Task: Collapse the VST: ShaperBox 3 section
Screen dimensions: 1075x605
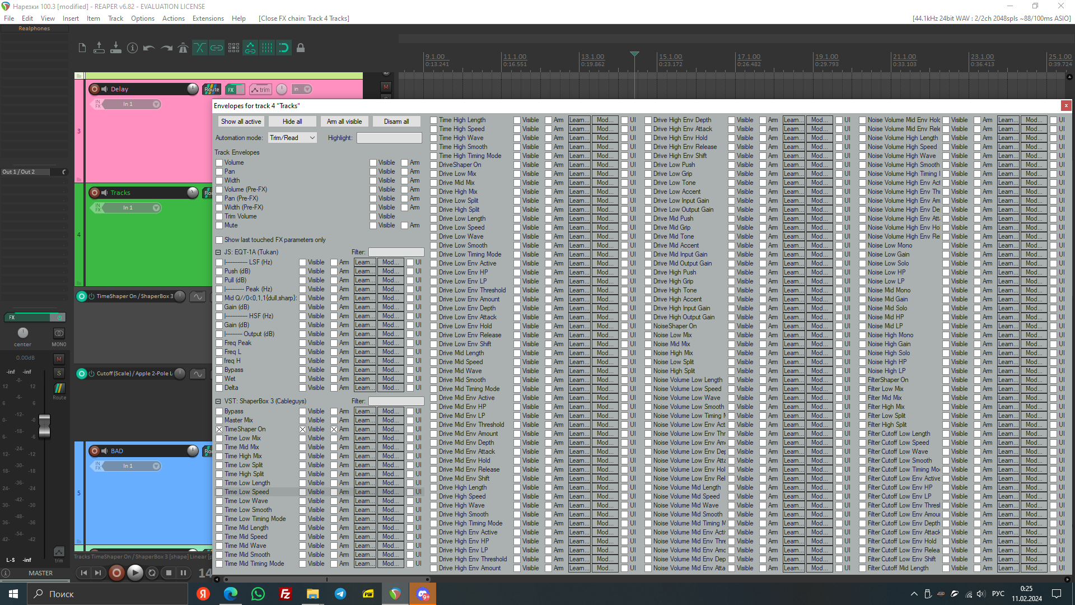Action: coord(218,402)
